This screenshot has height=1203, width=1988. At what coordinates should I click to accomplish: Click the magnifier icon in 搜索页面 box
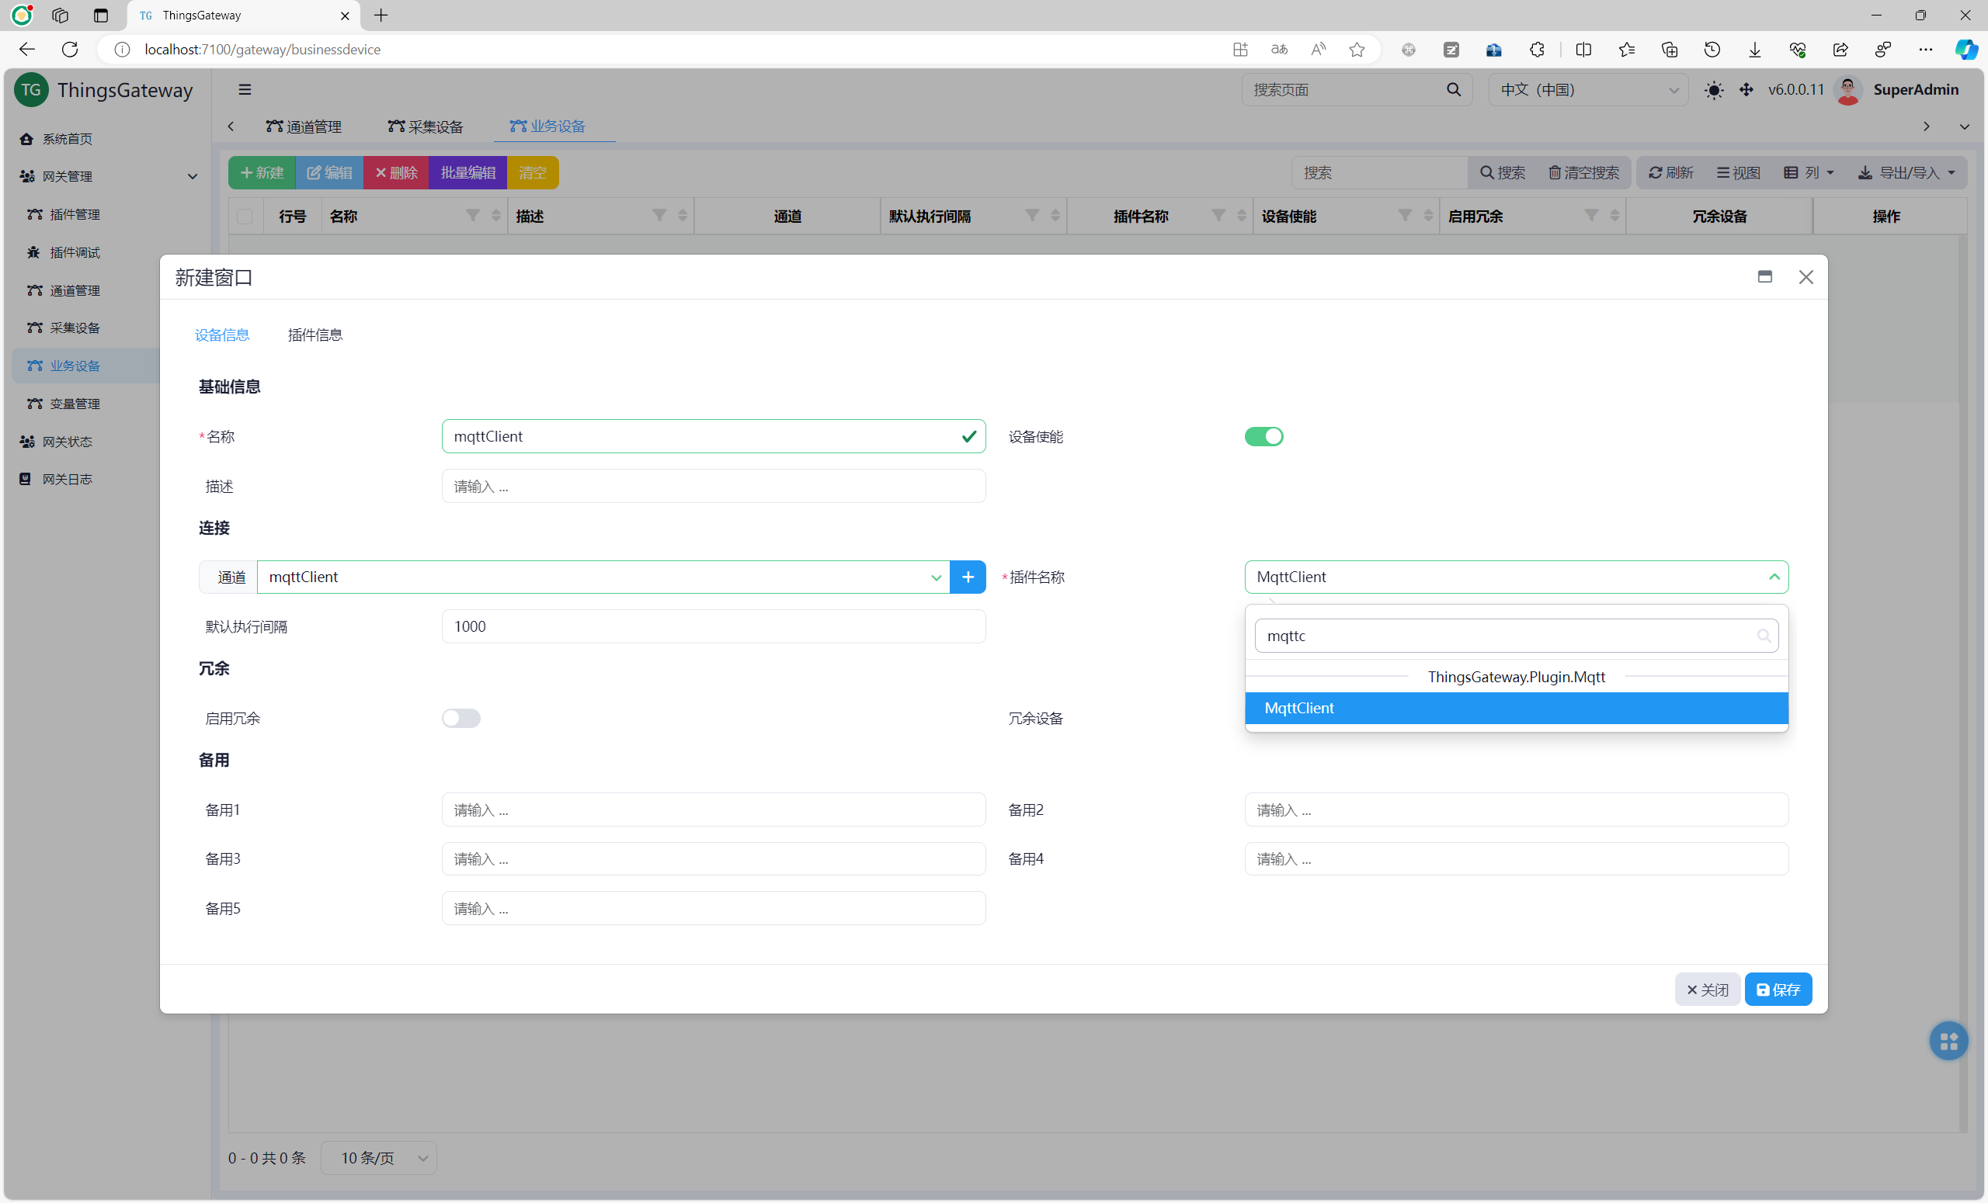(x=1453, y=89)
